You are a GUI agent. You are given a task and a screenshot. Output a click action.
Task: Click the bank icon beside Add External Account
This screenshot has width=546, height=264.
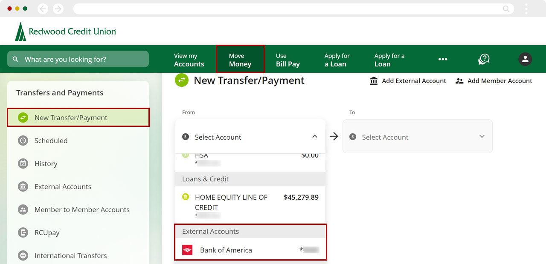(374, 81)
